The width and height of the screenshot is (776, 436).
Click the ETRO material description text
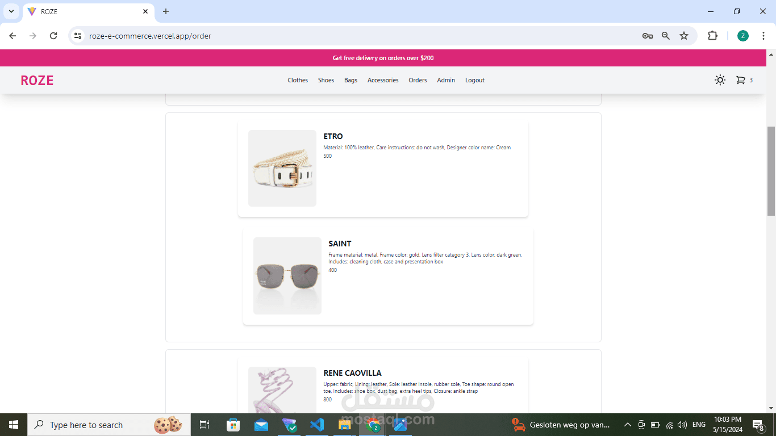pyautogui.click(x=417, y=148)
